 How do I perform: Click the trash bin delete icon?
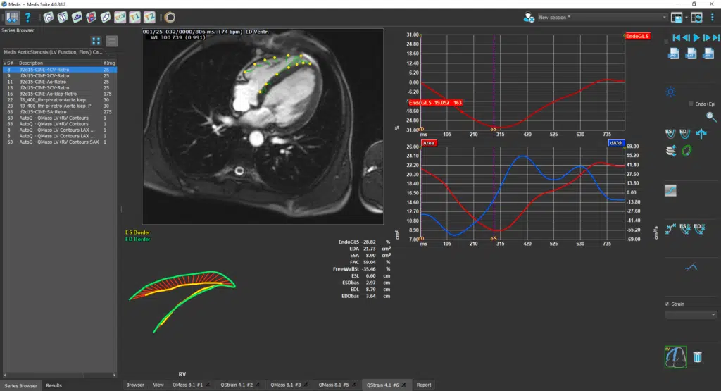tap(696, 357)
